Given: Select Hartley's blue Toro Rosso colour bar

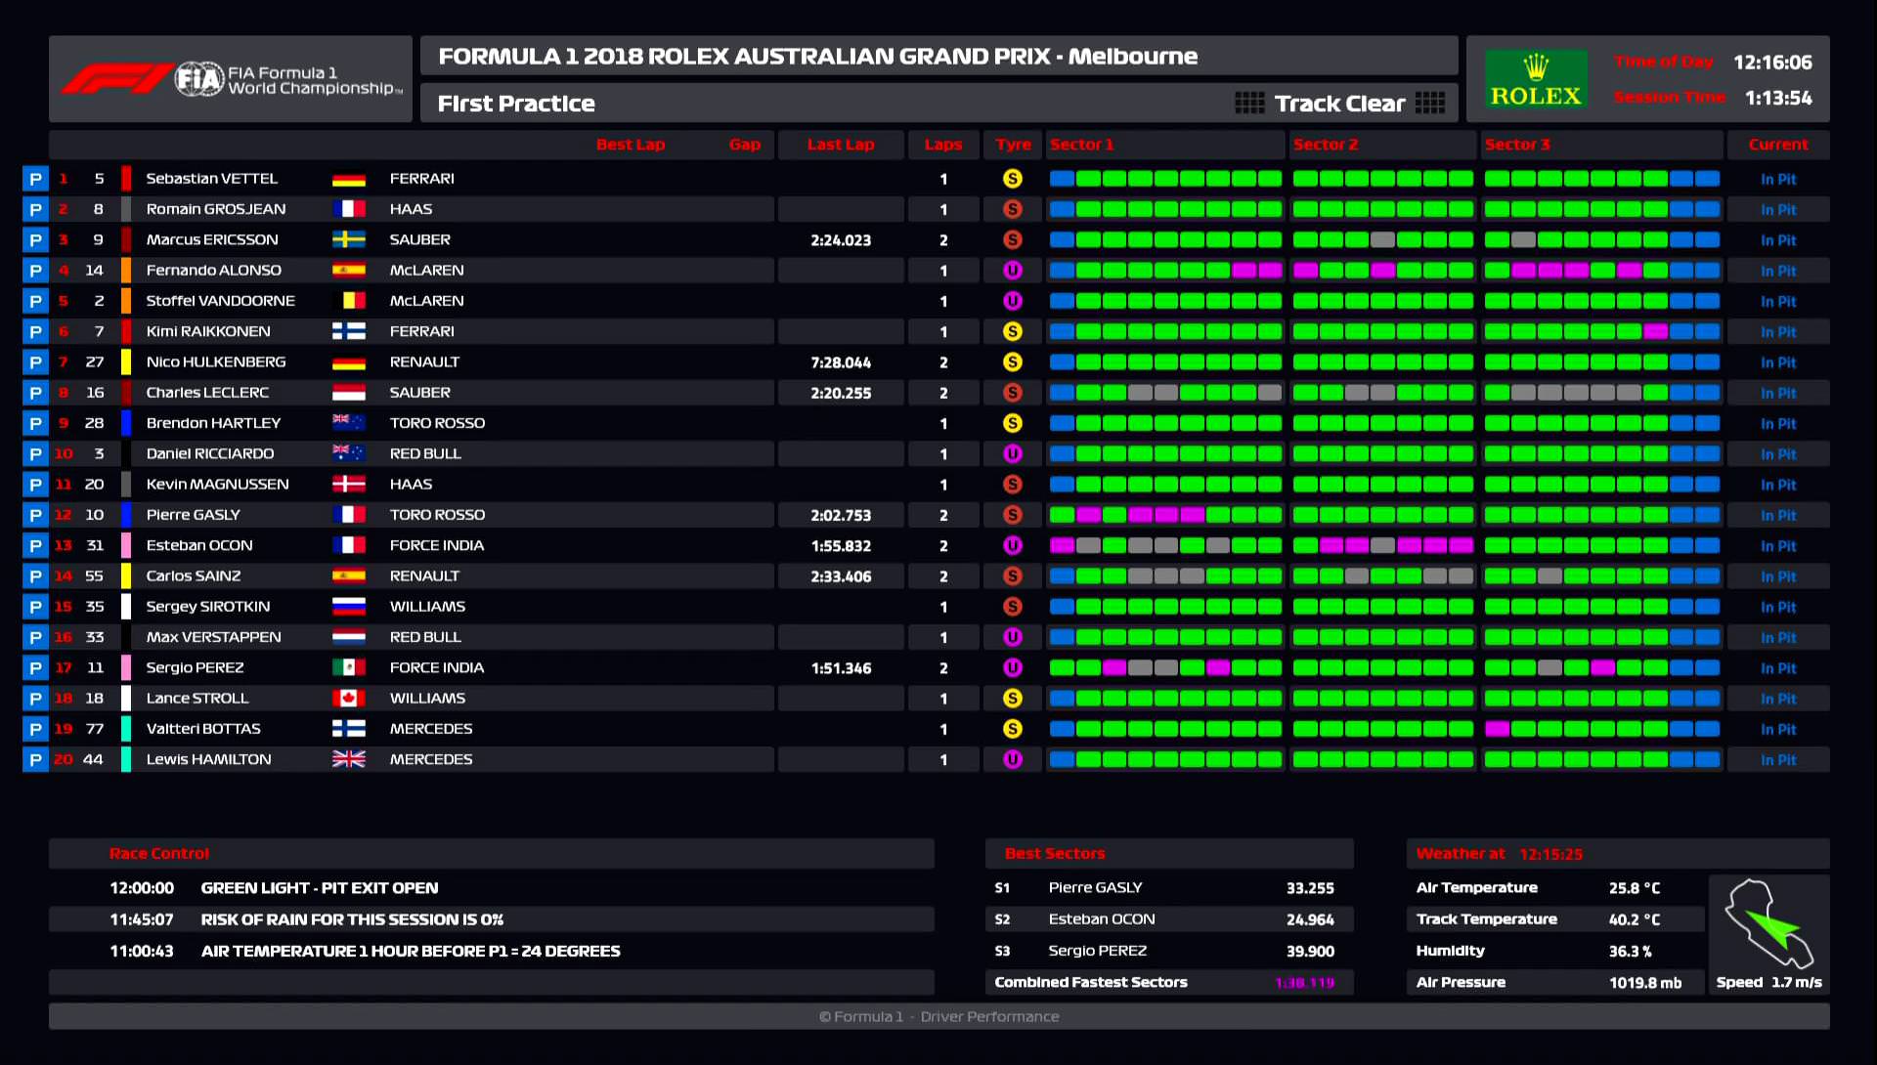Looking at the screenshot, I should click(126, 423).
